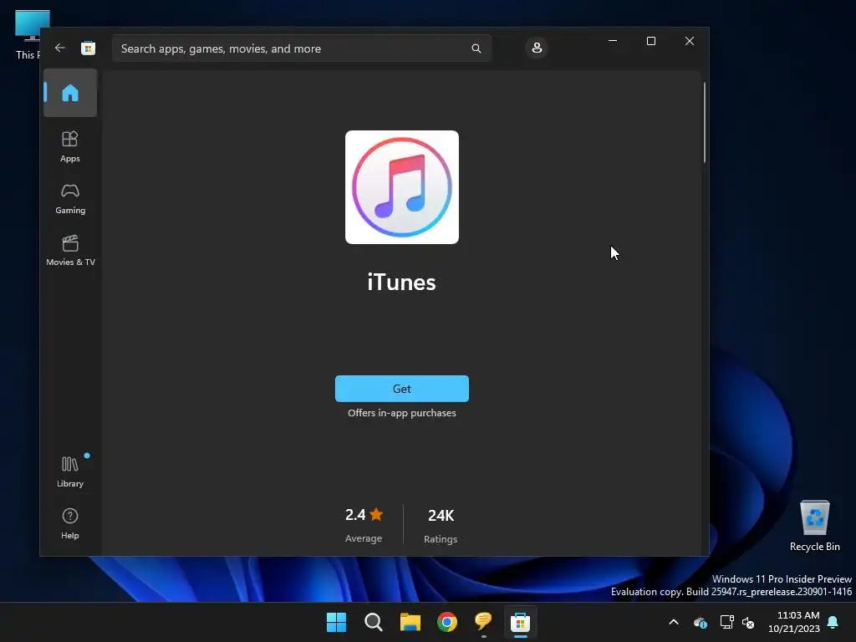This screenshot has width=856, height=642.
Task: Click the iTunes title text
Action: point(401,283)
